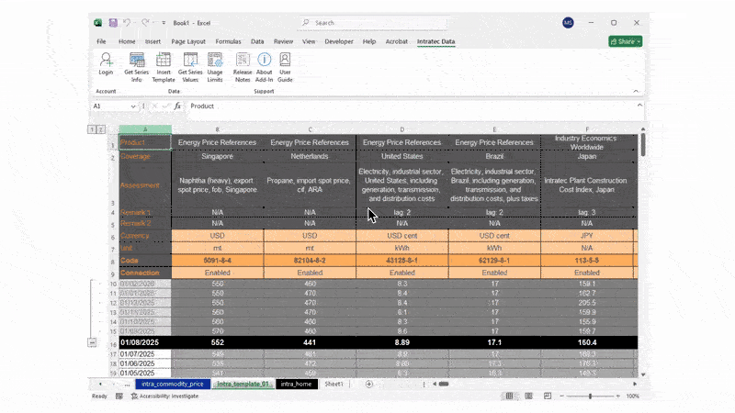This screenshot has width=735, height=413.
Task: Click the Search box in the title bar
Action: pyautogui.click(x=373, y=22)
